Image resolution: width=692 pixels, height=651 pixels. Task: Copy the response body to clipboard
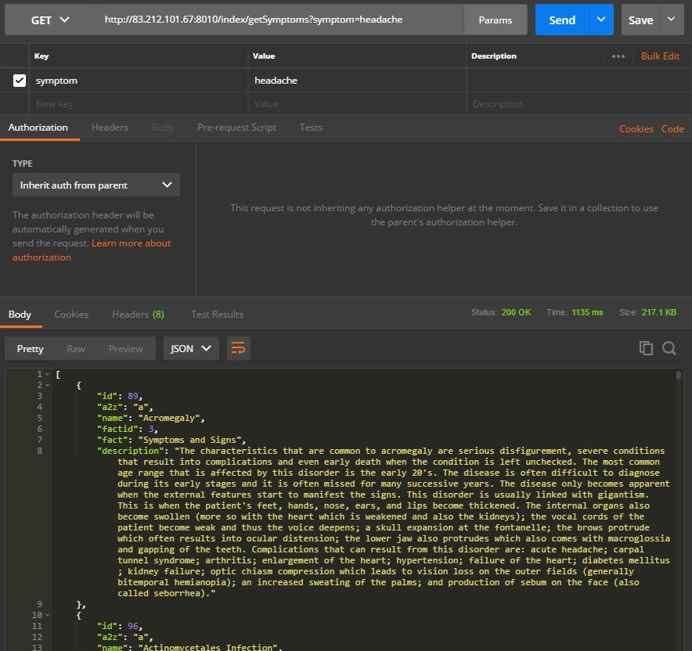pyautogui.click(x=646, y=348)
